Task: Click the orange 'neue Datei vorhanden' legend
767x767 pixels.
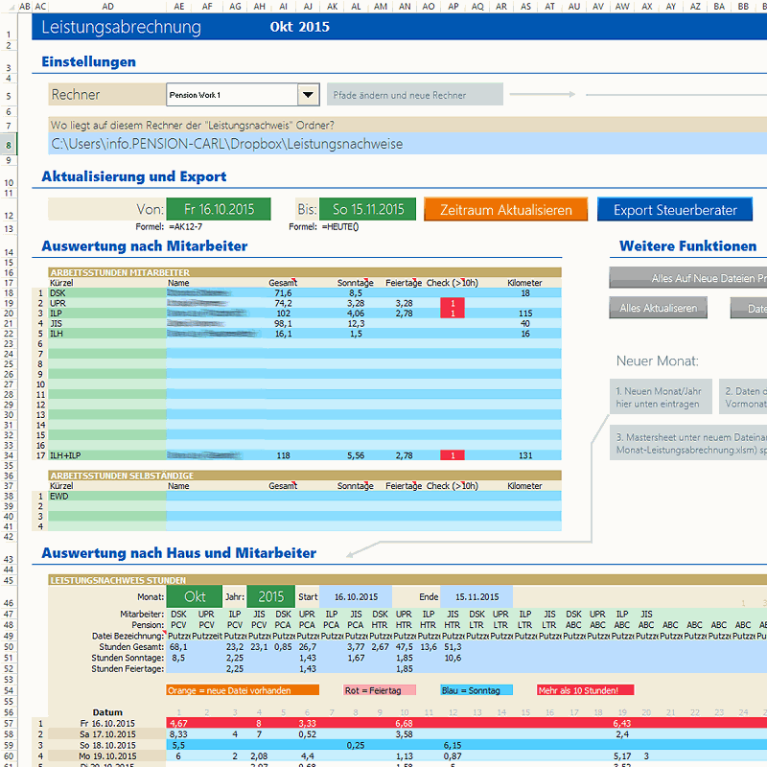Action: 242,689
